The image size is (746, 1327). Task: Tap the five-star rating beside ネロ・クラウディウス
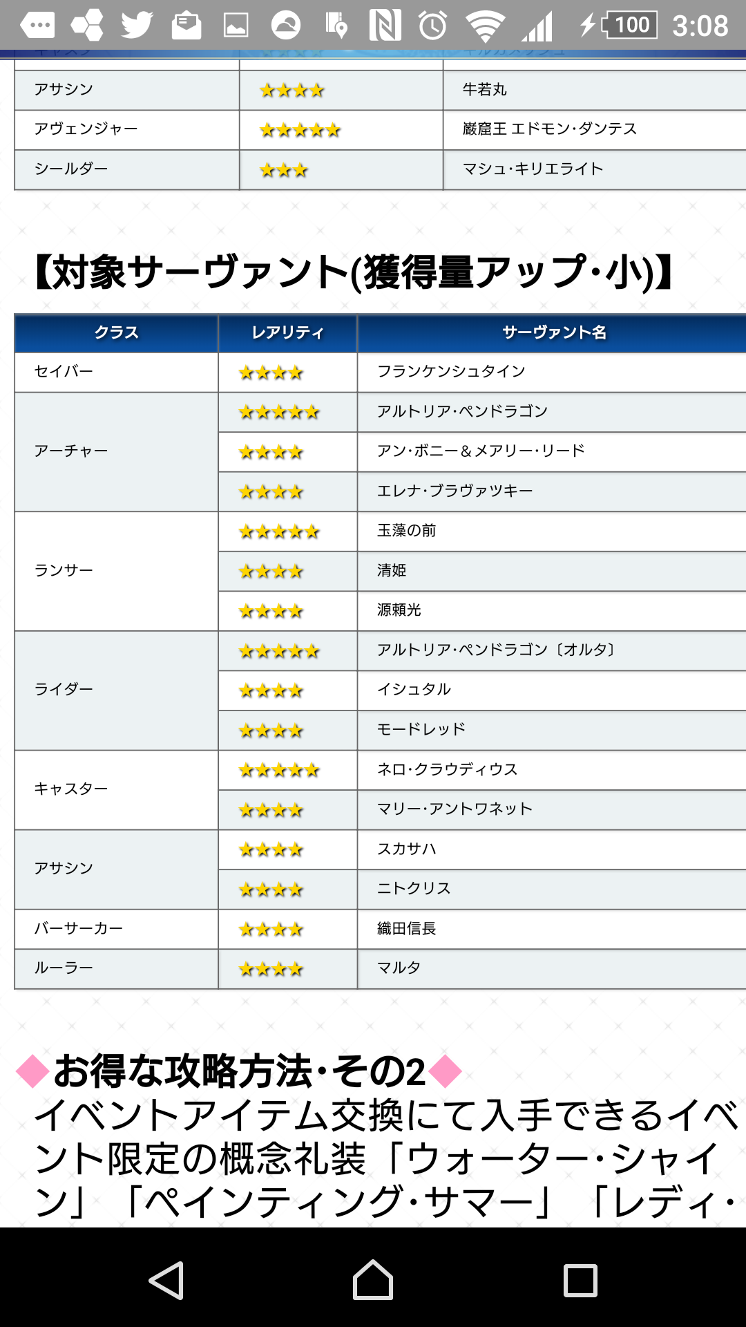coord(279,770)
